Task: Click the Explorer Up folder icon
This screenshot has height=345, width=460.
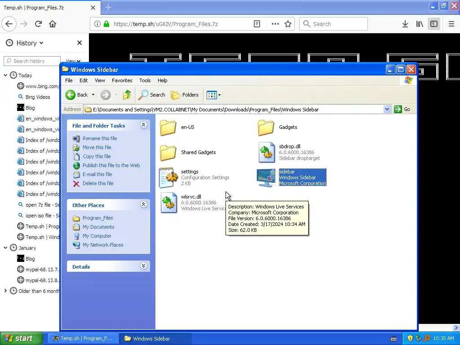Action: click(x=127, y=95)
